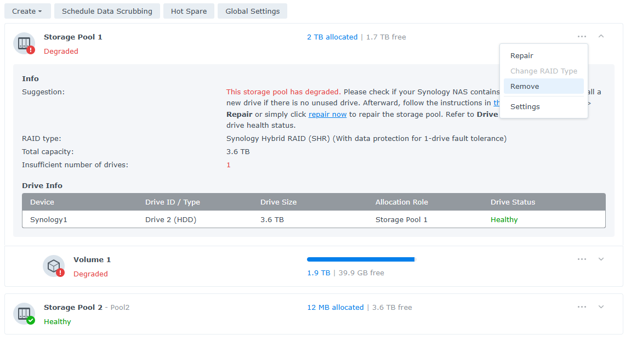Expand Storage Pool 2 details chevron
Viewport: 631px width, 340px height.
click(601, 307)
